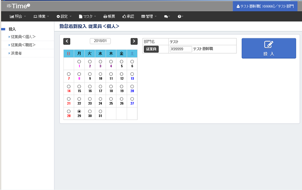Select the radio button for day 16
302x190 pixels.
click(x=90, y=87)
